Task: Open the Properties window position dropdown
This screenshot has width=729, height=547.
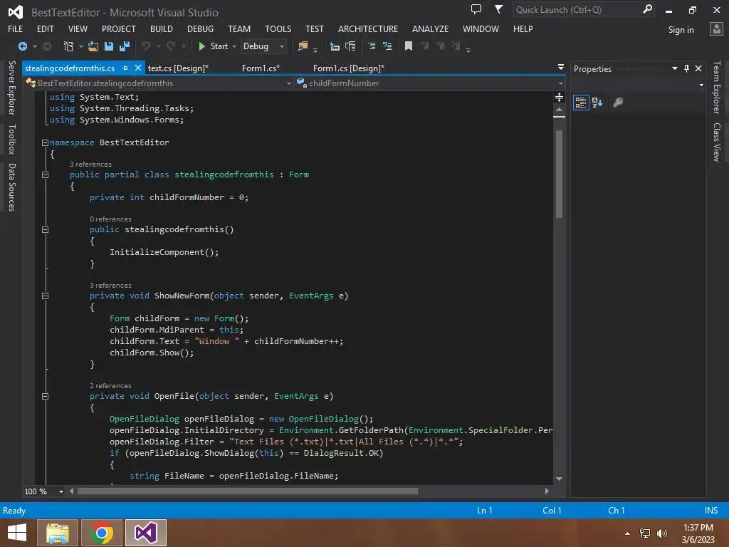Action: [675, 68]
